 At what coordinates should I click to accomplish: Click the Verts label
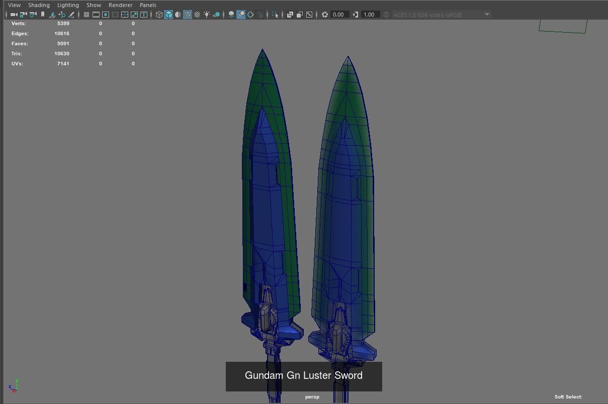click(x=19, y=23)
